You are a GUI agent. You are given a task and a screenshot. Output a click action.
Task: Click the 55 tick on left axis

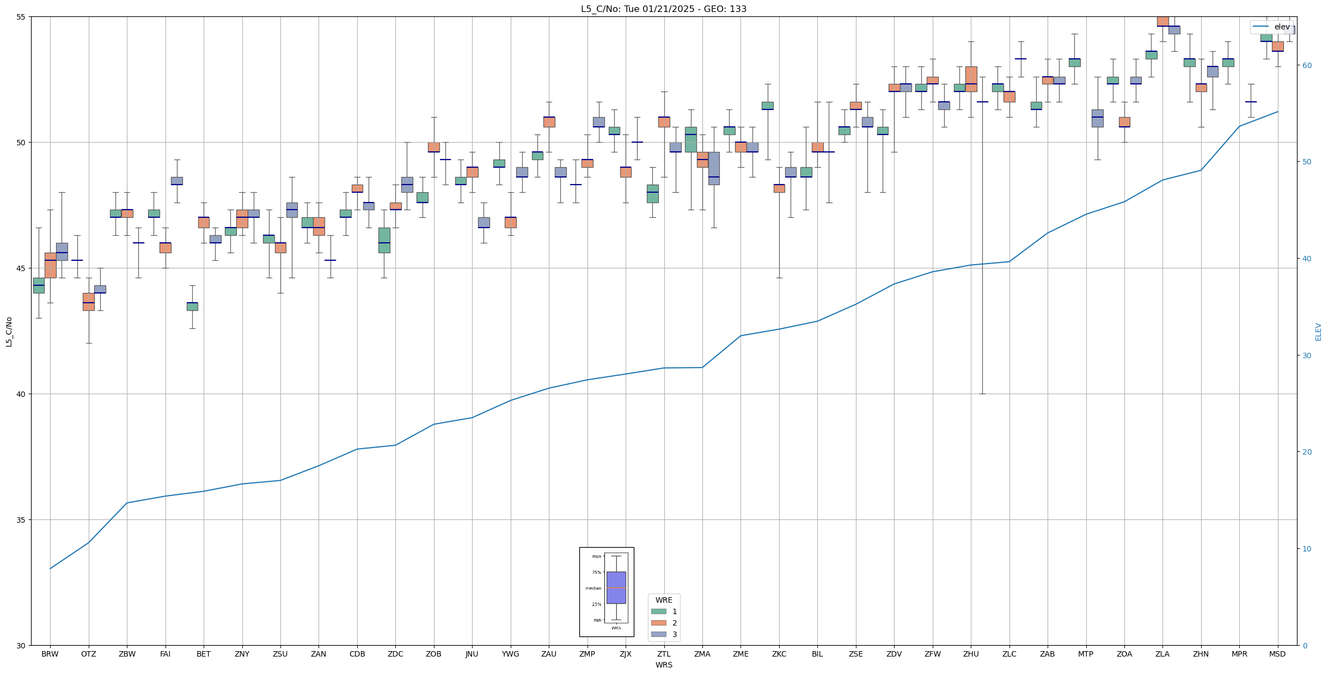[x=21, y=17]
